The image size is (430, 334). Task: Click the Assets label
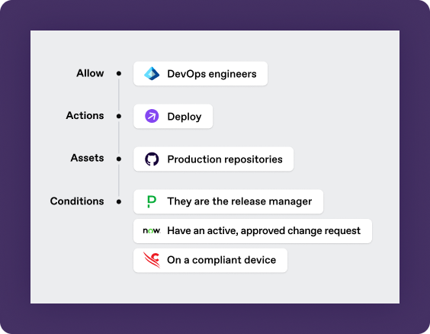click(x=87, y=158)
